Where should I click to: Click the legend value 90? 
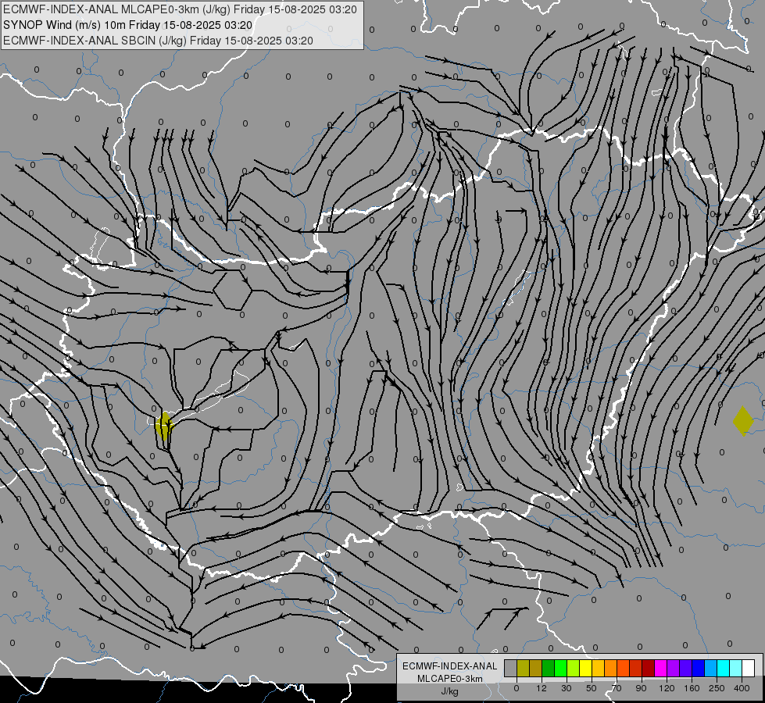click(x=641, y=688)
